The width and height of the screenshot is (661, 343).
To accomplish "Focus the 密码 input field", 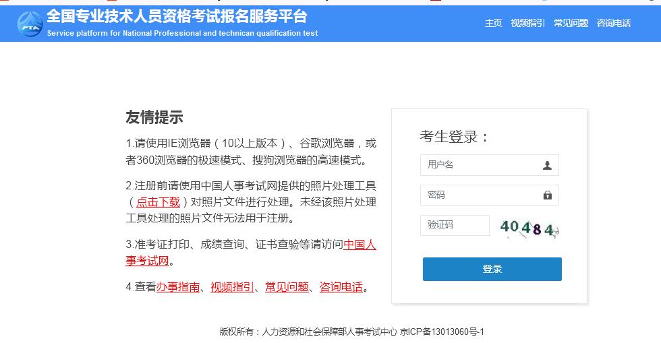I will (490, 195).
